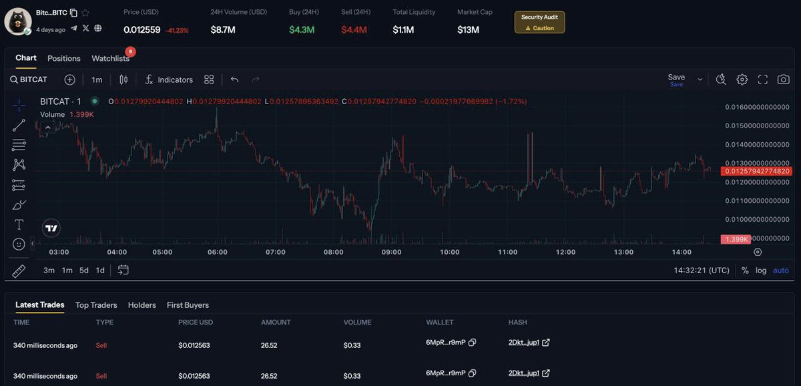Screen dimensions: 801x386
Task: Open the token's Telegram link
Action: pyautogui.click(x=73, y=29)
